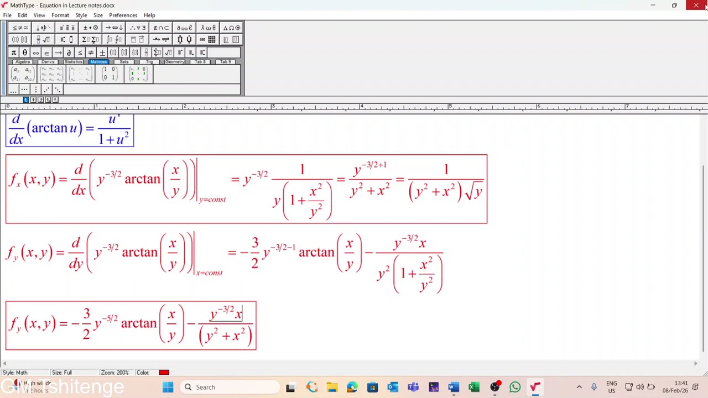Insert square root template from small bar
This screenshot has height=398, width=708.
pos(169,53)
